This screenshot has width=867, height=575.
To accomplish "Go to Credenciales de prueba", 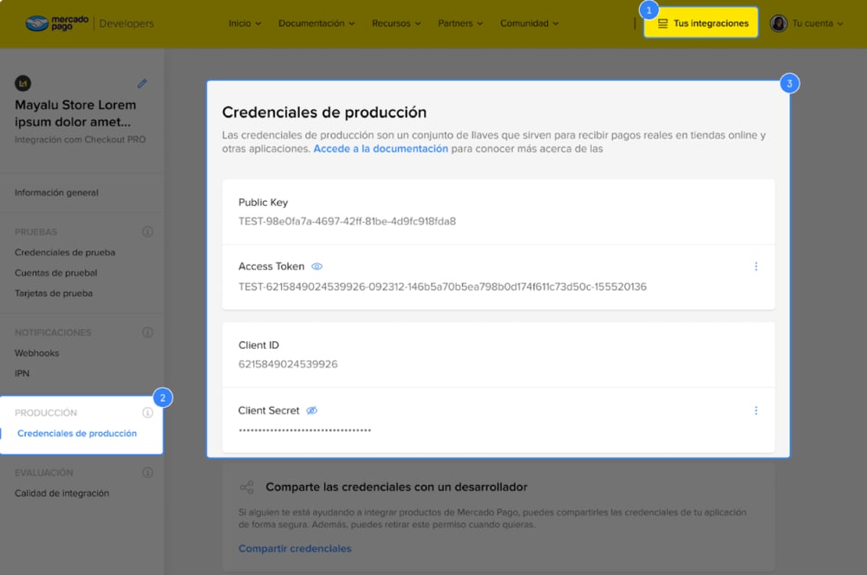I will coord(65,252).
